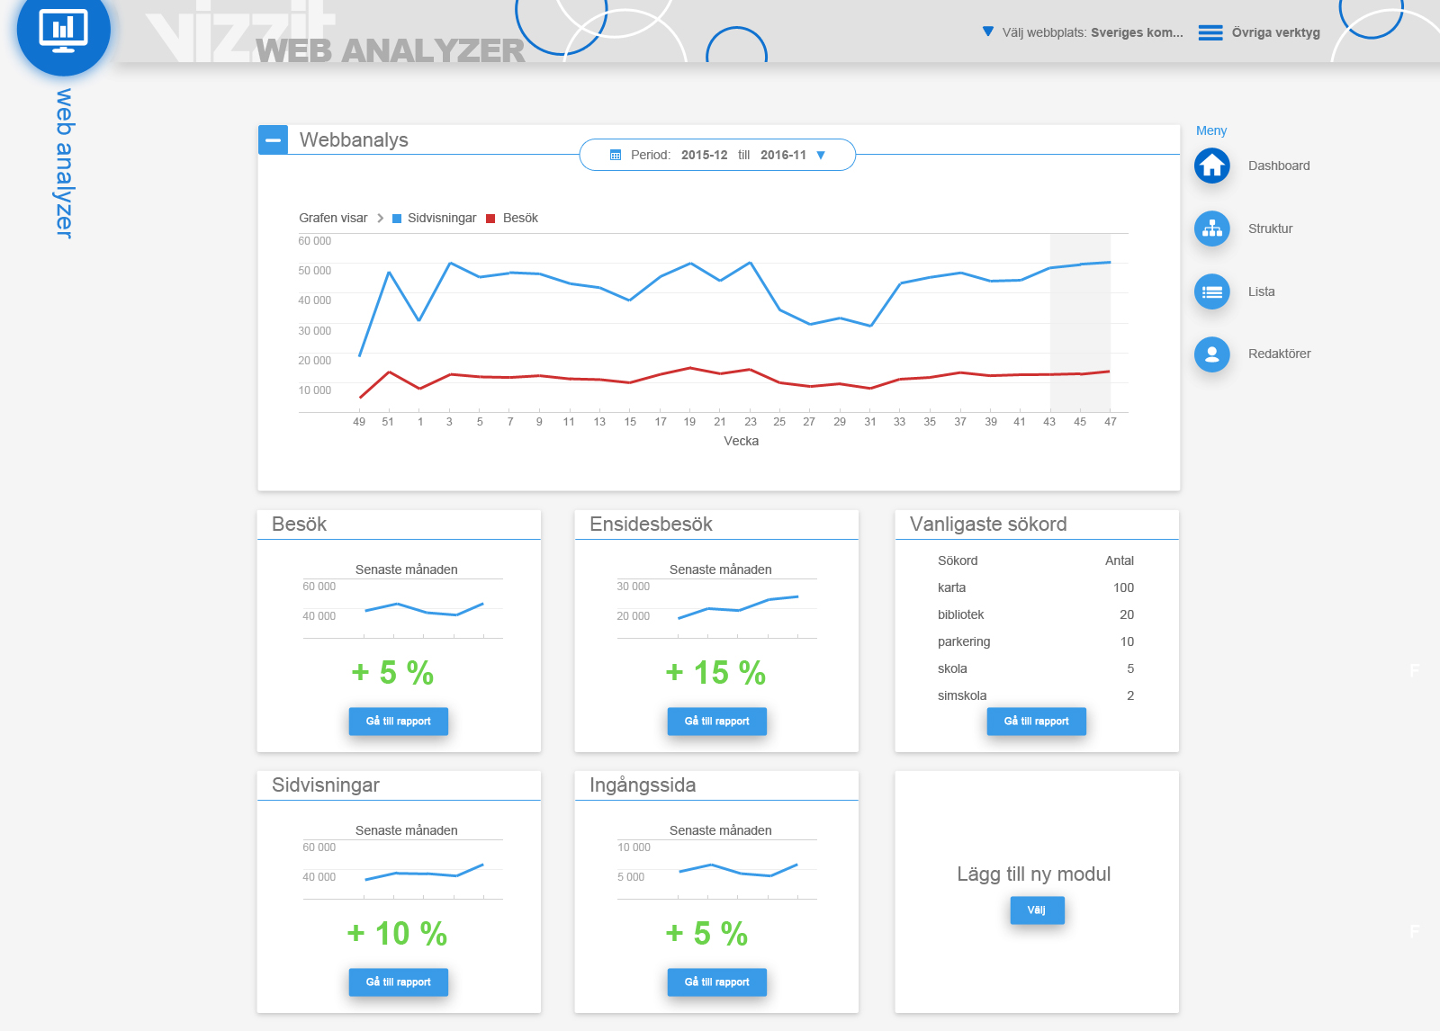Click the Grafen visar chevron arrow

coord(381,218)
